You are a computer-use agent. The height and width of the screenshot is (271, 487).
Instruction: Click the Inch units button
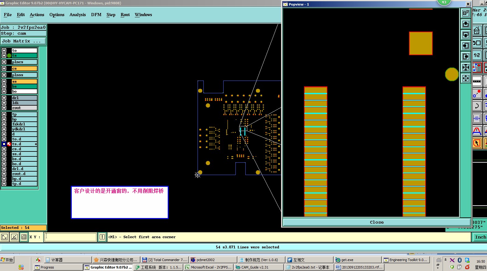coord(480,237)
